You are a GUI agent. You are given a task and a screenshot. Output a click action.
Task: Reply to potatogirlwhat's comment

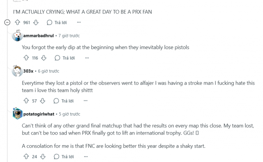point(64,157)
